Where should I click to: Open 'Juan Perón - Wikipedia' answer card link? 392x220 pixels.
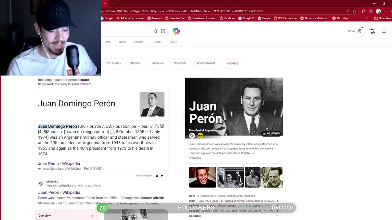point(59,163)
